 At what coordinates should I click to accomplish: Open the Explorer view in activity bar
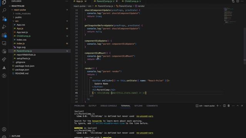4,2
